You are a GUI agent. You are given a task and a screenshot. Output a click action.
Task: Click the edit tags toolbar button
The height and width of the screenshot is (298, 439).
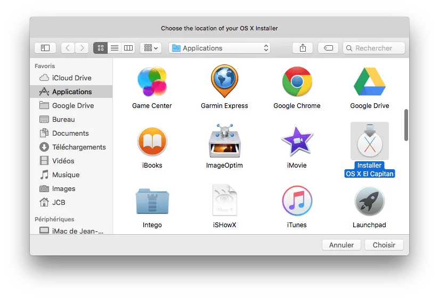[x=328, y=48]
